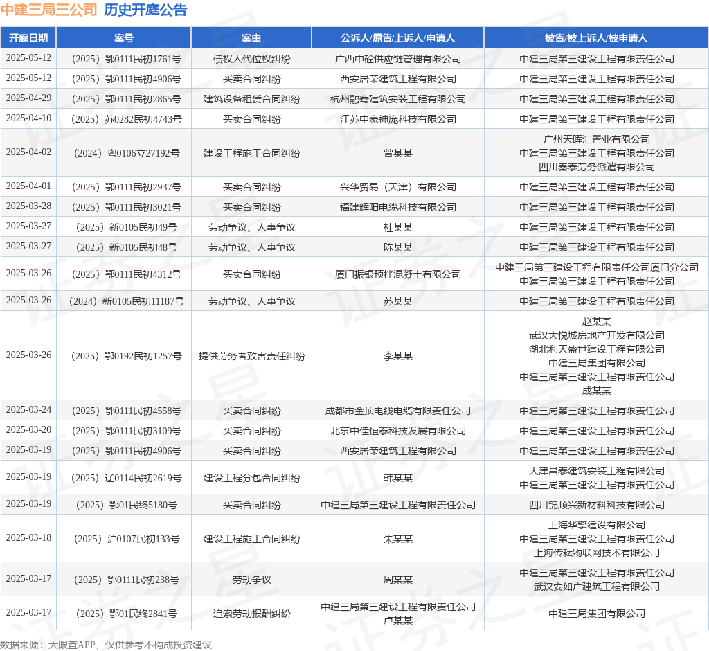
Task: Click defendant 广州天晖汇置业有限公司
Action: click(596, 139)
